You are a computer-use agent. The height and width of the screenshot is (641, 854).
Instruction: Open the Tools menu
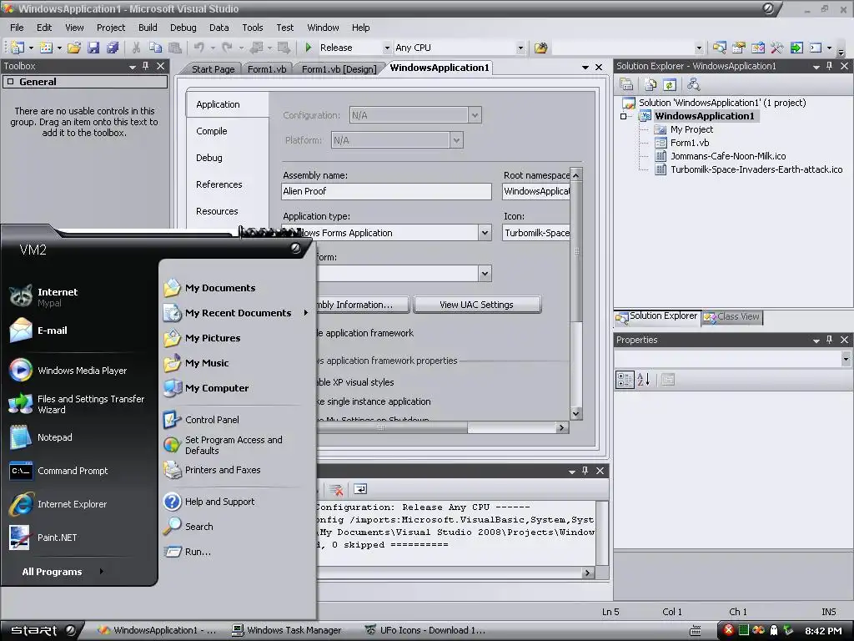pos(252,28)
